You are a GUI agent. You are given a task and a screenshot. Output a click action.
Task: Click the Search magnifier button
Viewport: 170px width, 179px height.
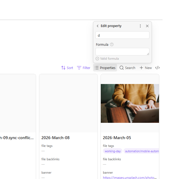coord(127,68)
